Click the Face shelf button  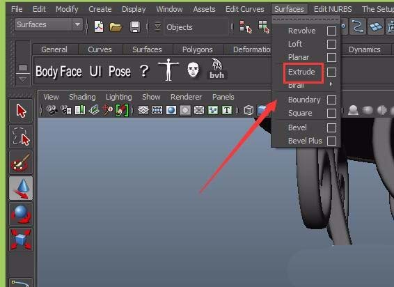[x=71, y=72]
